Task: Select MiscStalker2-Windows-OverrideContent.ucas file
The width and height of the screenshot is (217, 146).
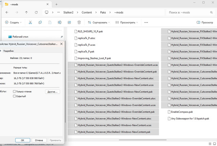Action: pos(113,105)
